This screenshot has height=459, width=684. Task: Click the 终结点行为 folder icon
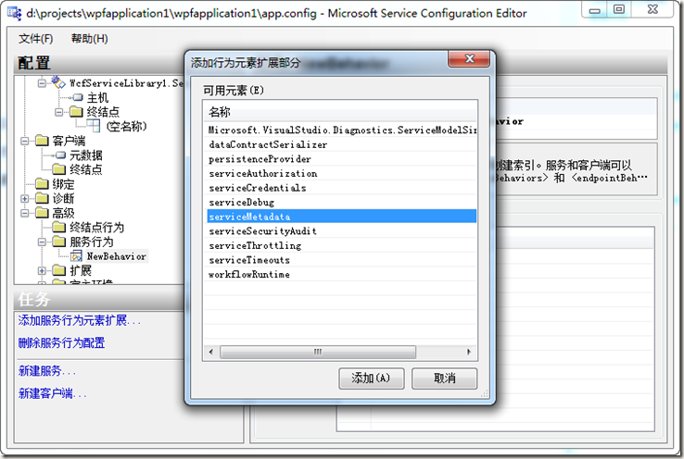(59, 228)
